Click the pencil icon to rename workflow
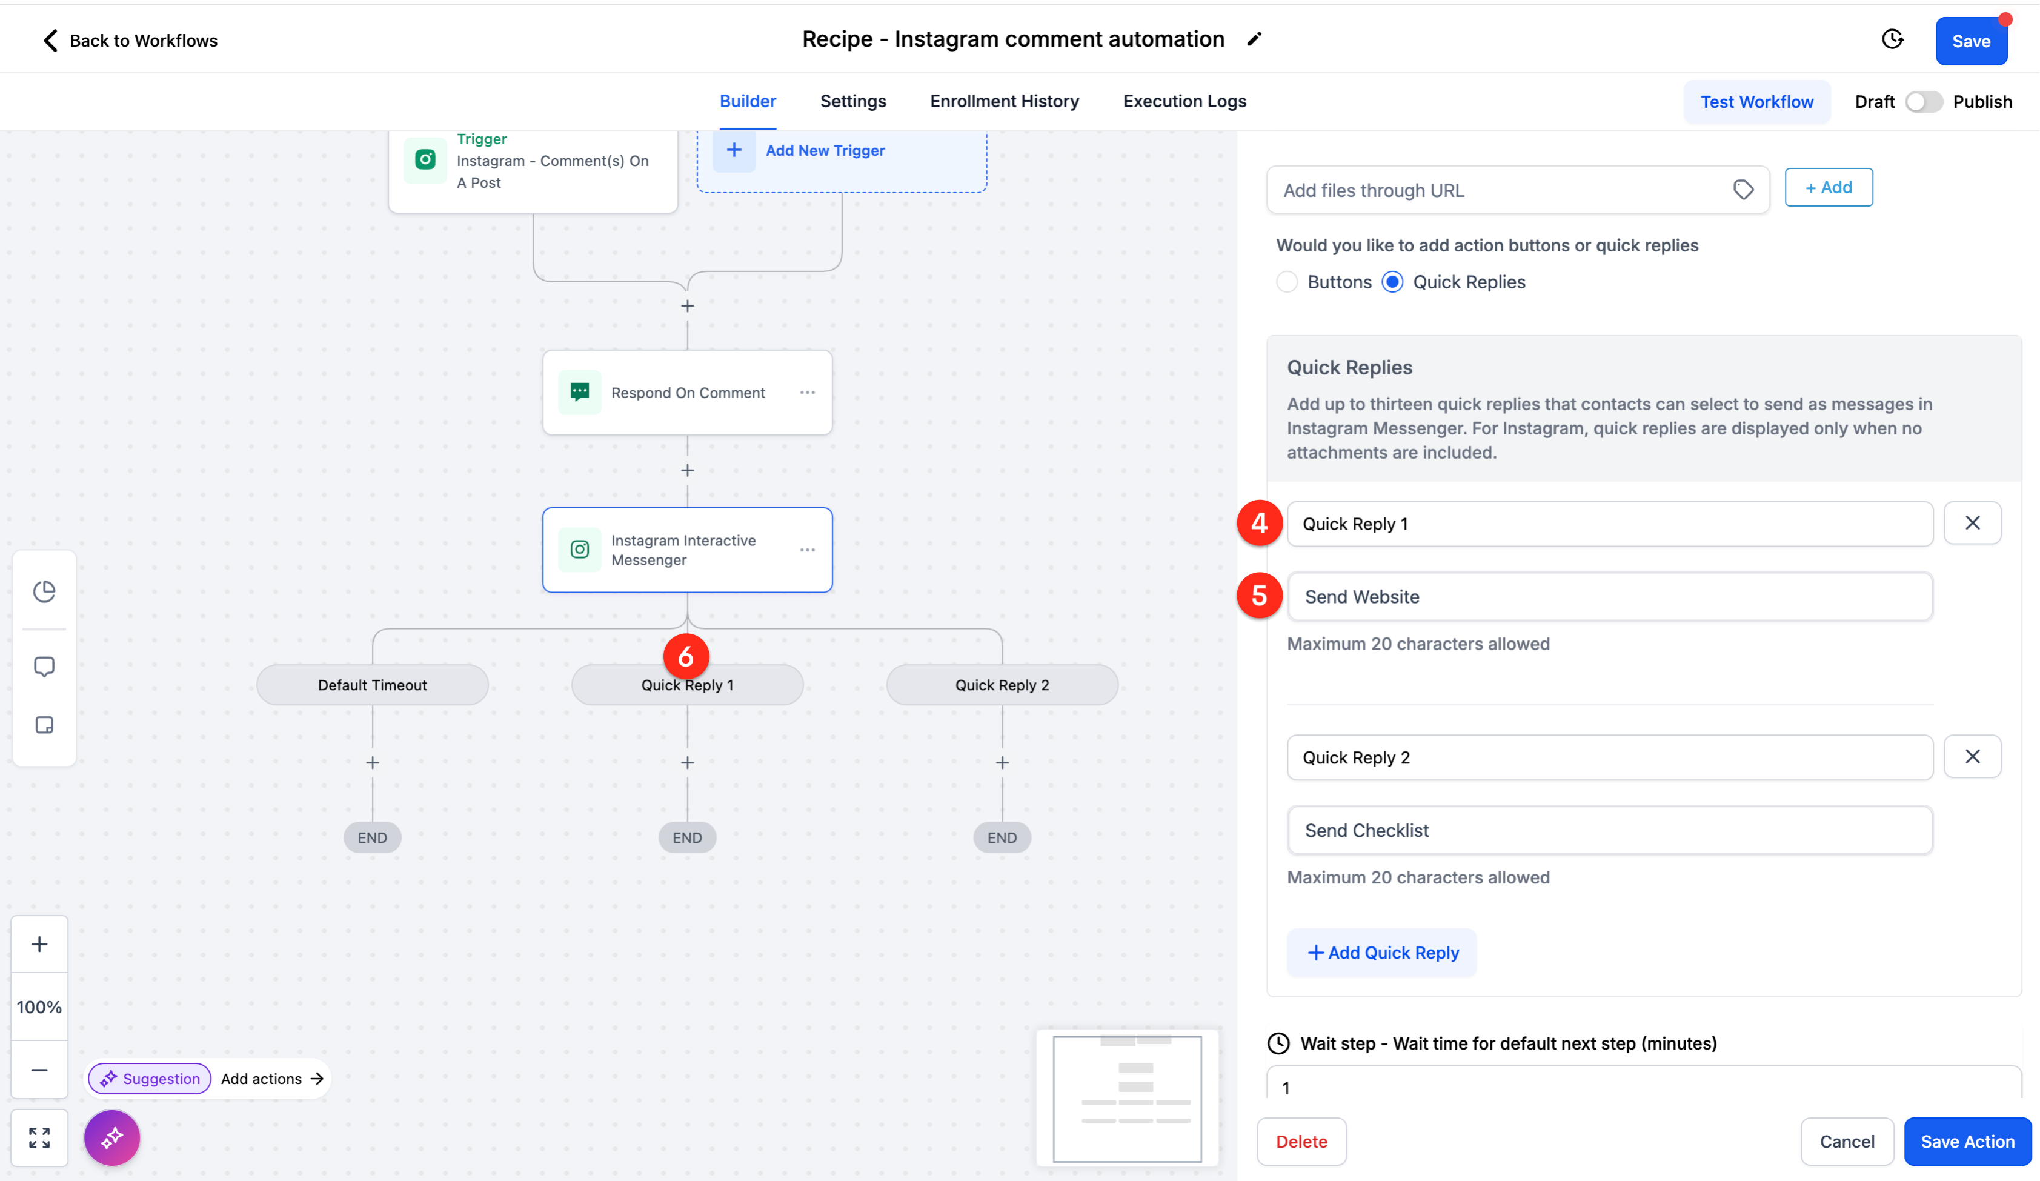This screenshot has height=1181, width=2040. (x=1254, y=39)
